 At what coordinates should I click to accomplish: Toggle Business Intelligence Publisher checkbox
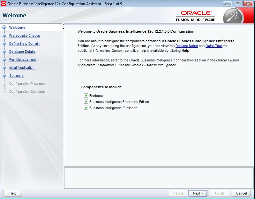[86, 107]
